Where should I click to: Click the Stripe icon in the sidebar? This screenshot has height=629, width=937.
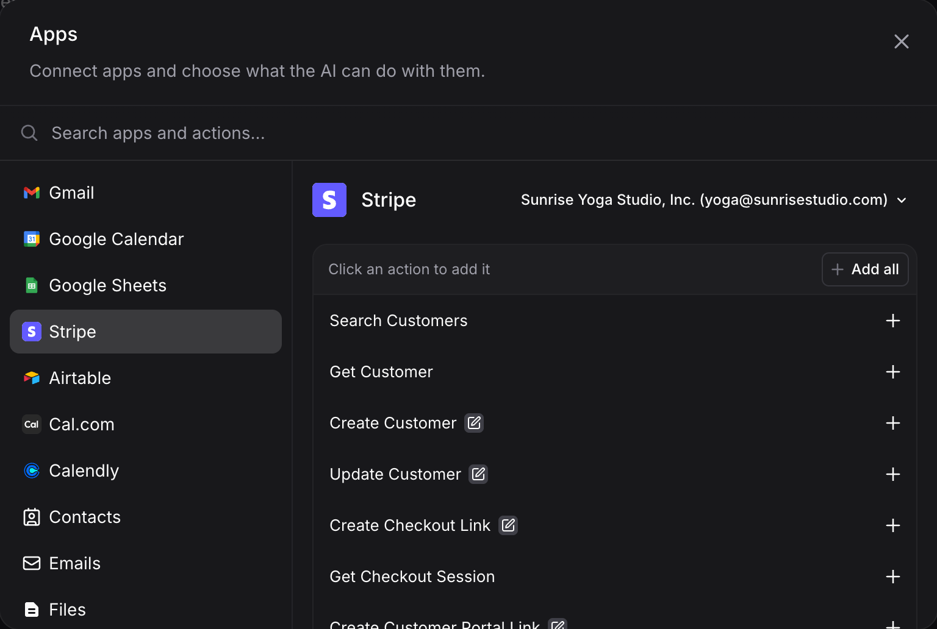click(x=32, y=332)
